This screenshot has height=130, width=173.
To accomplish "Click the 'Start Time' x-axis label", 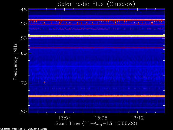I will pos(96,123).
